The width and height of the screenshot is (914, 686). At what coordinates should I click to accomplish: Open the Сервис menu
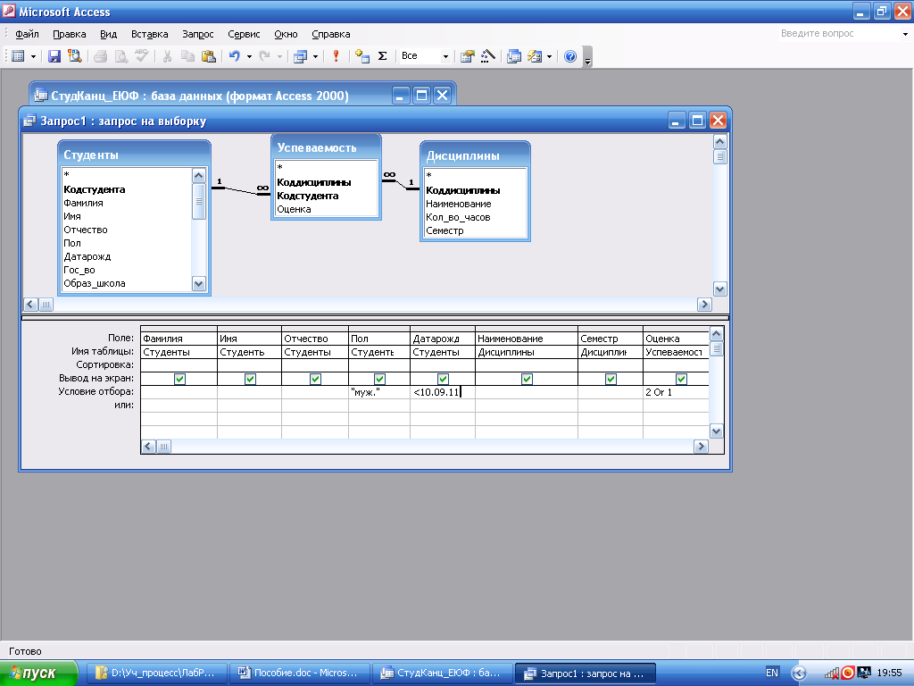(x=244, y=34)
